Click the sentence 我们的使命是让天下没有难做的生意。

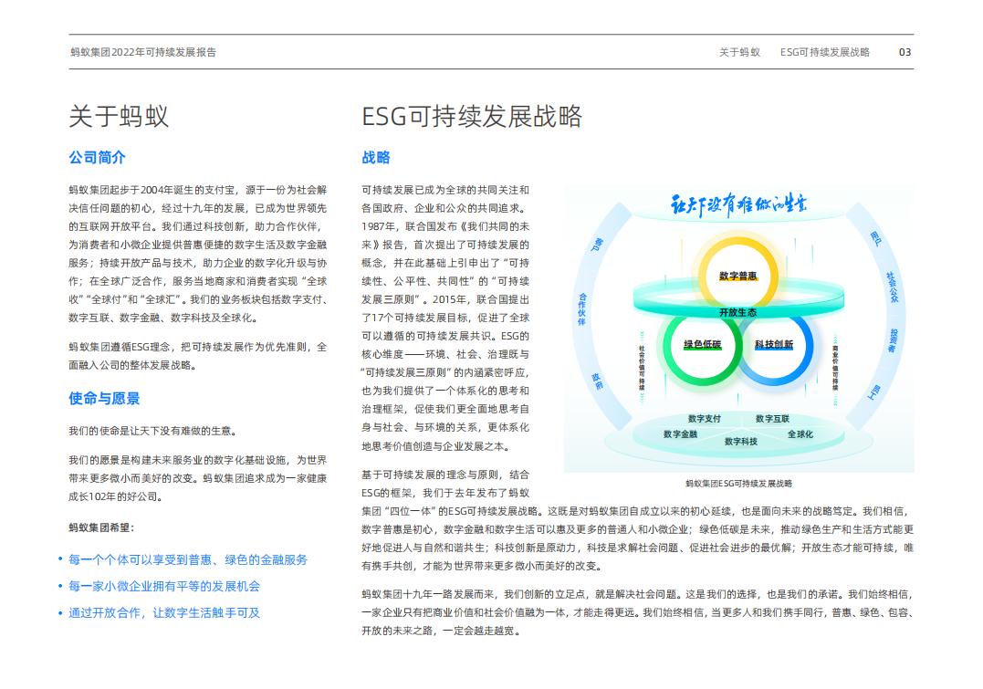(153, 431)
